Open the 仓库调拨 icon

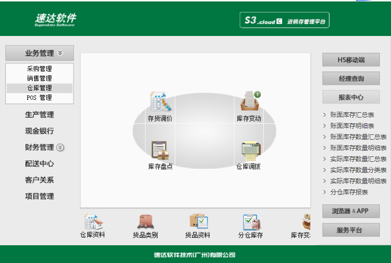pyautogui.click(x=251, y=151)
